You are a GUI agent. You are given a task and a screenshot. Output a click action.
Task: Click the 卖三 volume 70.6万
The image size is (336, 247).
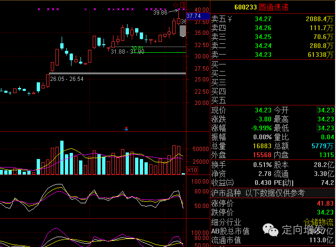tap(323, 37)
